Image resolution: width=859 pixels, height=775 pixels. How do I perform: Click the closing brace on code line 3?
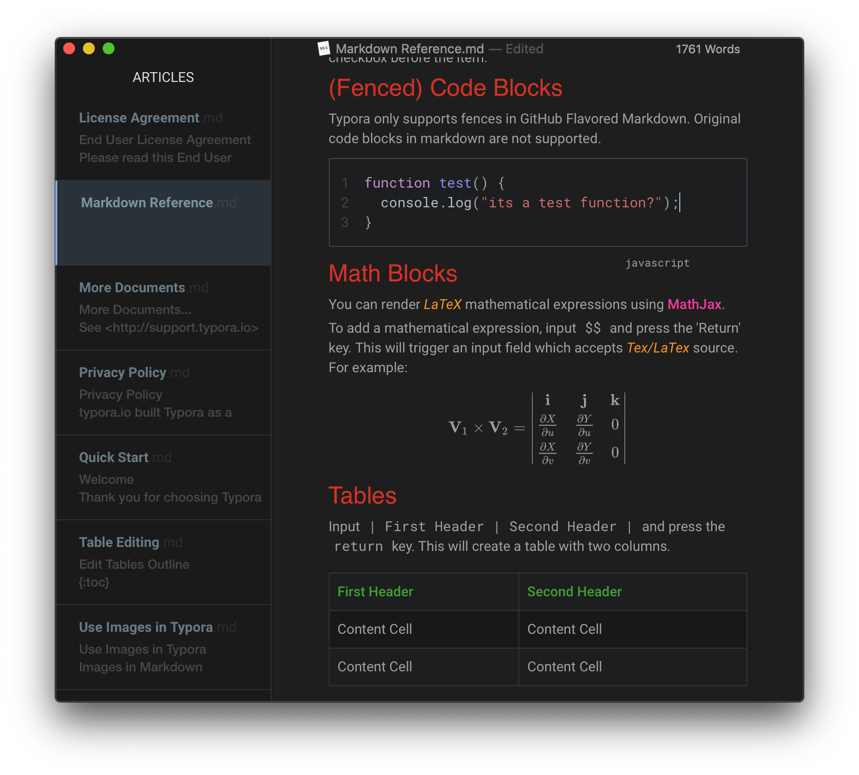click(368, 223)
